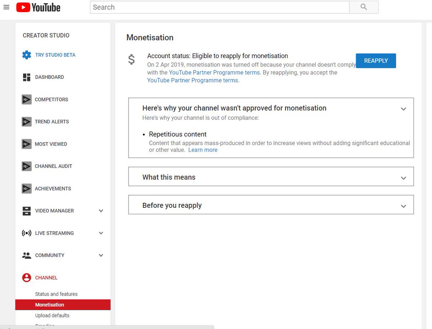
Task: Open the MOST VIEWED menu item
Action: pos(51,144)
